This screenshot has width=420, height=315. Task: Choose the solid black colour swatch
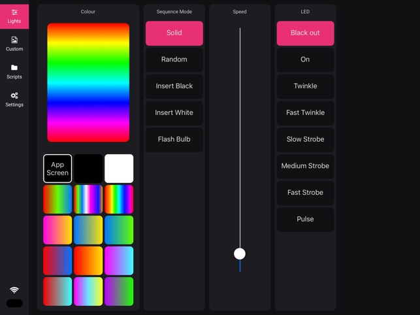[x=88, y=169]
